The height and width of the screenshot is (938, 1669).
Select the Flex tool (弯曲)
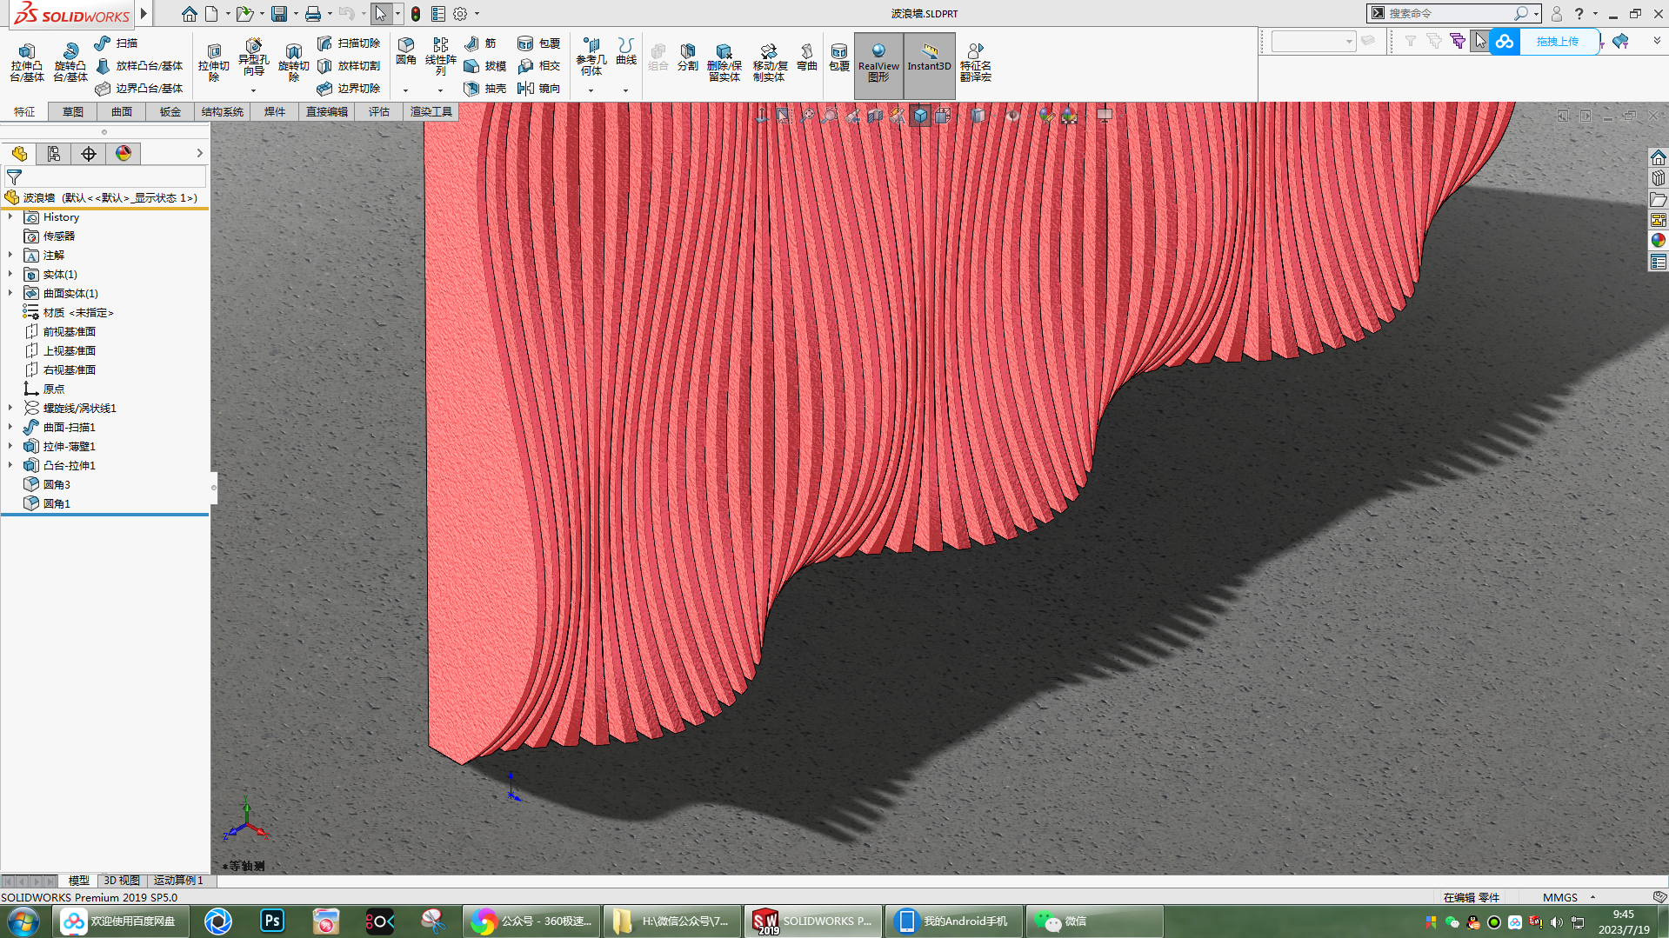pos(807,57)
